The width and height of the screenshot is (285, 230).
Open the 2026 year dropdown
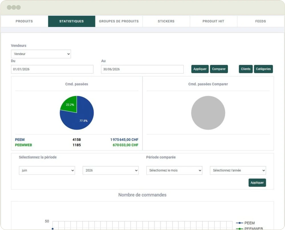[111, 170]
